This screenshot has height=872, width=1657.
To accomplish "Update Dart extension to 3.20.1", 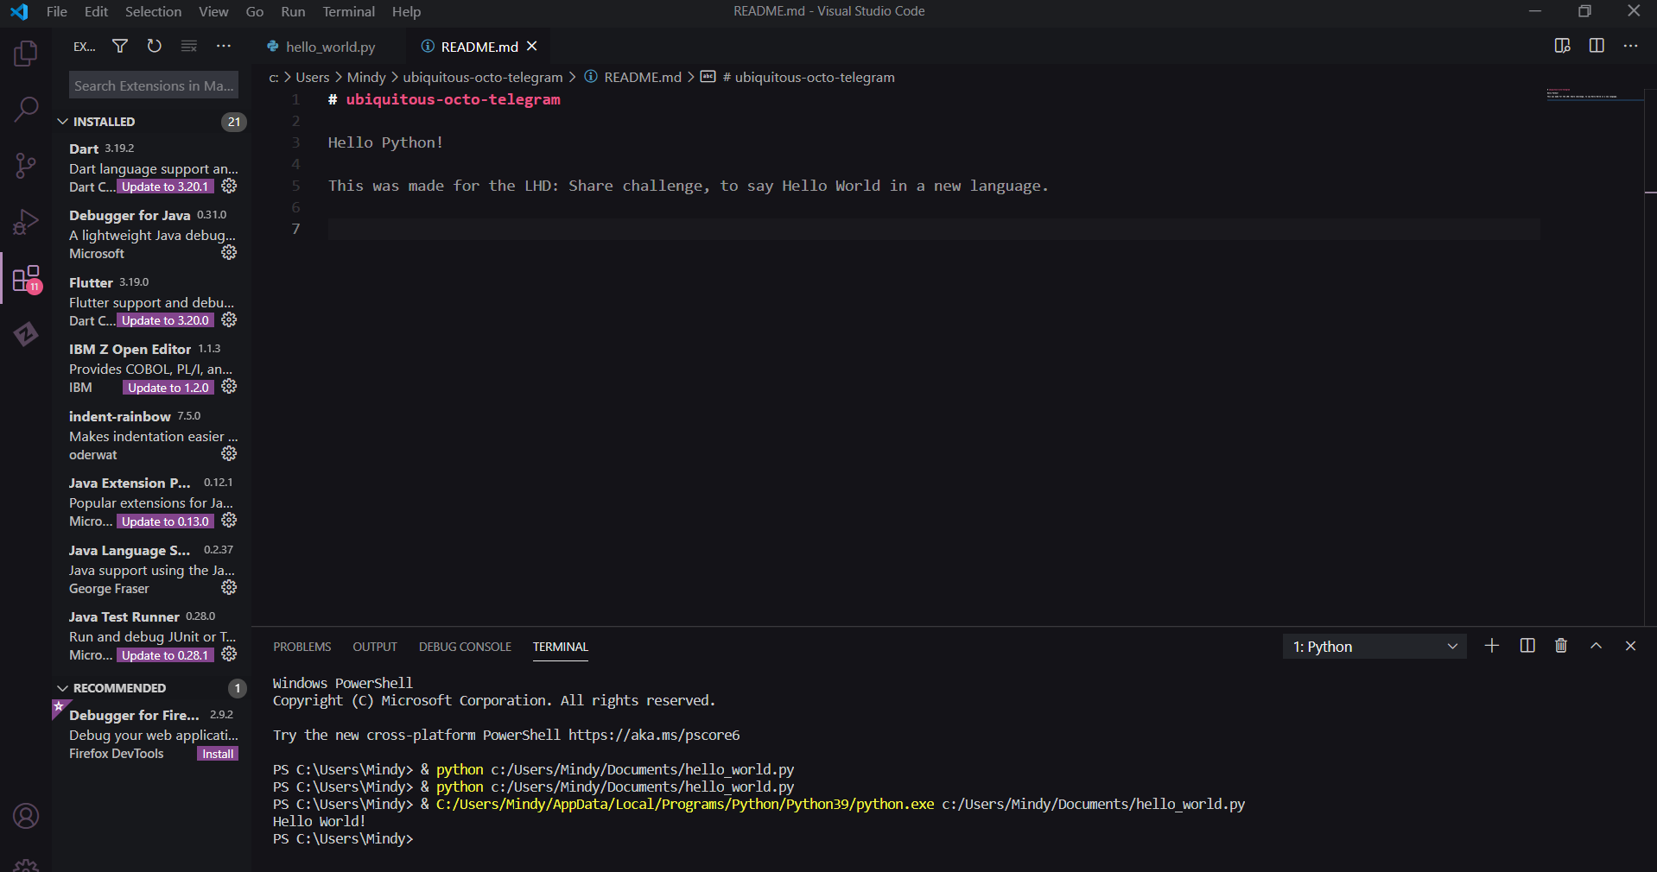I will [x=165, y=186].
